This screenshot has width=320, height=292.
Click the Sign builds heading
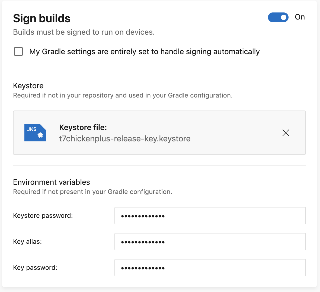[42, 18]
